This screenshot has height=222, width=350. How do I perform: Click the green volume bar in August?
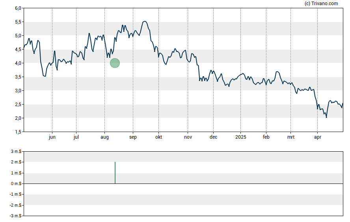tap(115, 172)
